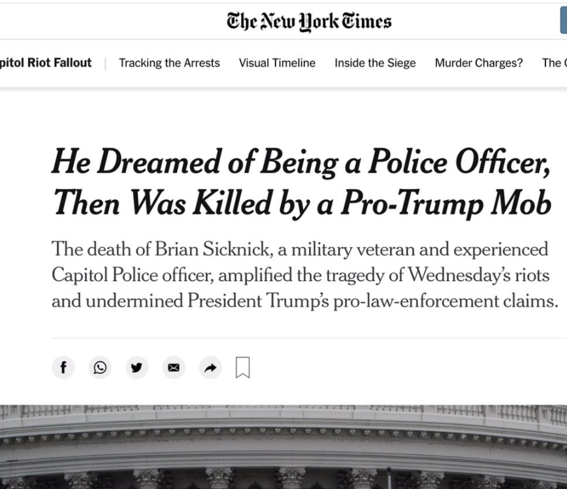Toggle the bookmark save icon
The width and height of the screenshot is (567, 489).
[242, 368]
